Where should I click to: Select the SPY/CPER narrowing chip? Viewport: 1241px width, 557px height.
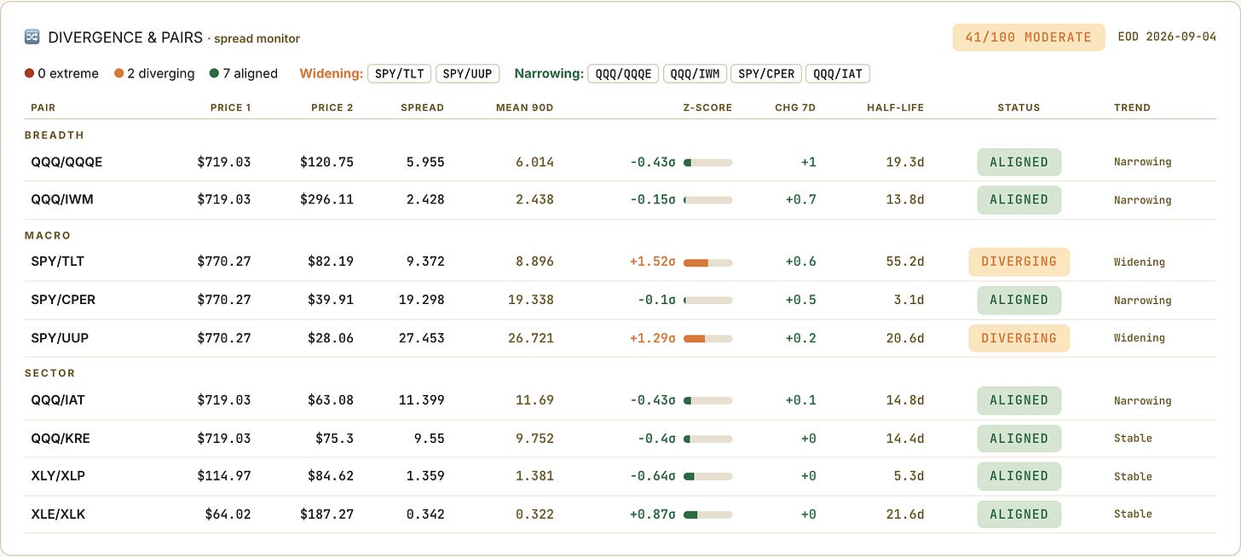765,73
